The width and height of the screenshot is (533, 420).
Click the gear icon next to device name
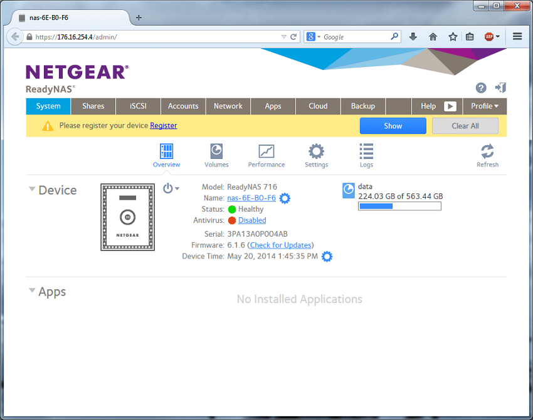point(285,198)
